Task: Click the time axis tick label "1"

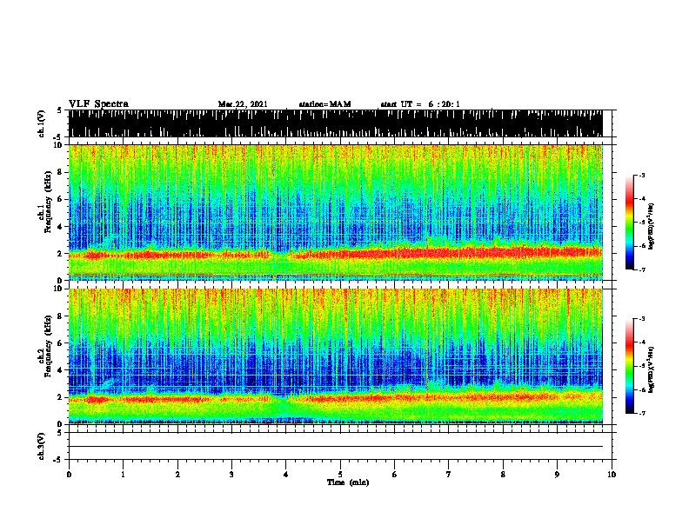Action: (123, 475)
